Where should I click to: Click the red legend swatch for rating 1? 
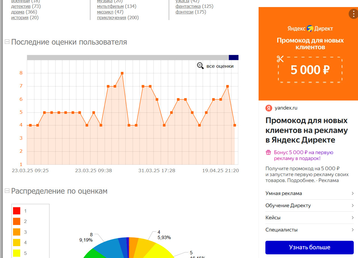click(x=17, y=211)
